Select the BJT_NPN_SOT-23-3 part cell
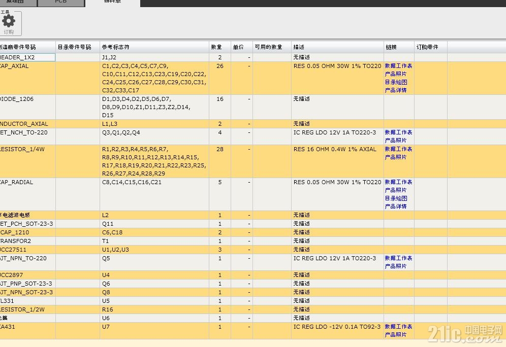The height and width of the screenshot is (347, 506). point(27,292)
